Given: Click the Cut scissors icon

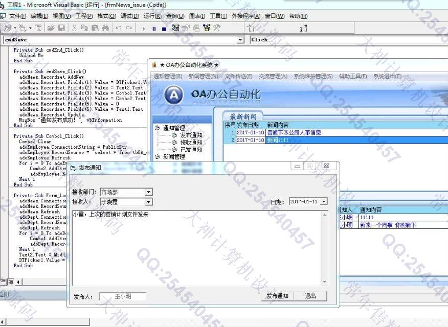Looking at the screenshot, I should (x=74, y=28).
